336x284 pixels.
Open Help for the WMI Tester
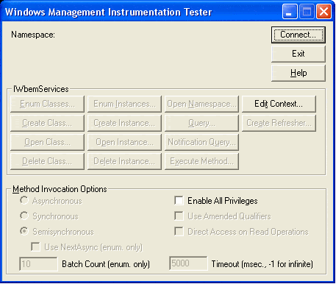click(x=299, y=73)
